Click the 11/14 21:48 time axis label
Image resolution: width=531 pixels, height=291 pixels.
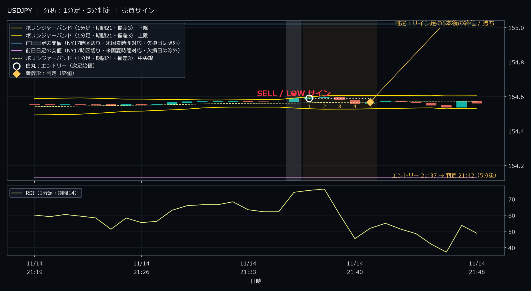[x=477, y=268]
